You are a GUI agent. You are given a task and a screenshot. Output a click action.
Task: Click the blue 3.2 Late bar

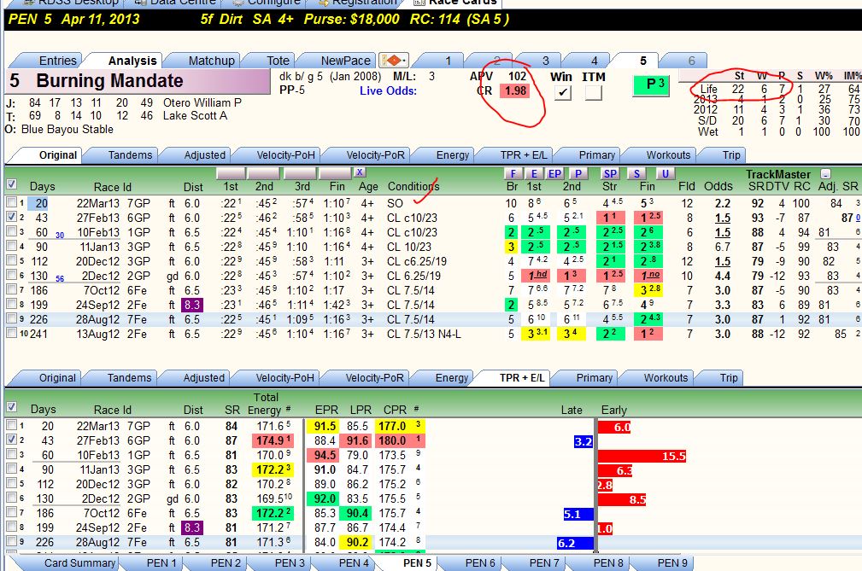pos(583,441)
